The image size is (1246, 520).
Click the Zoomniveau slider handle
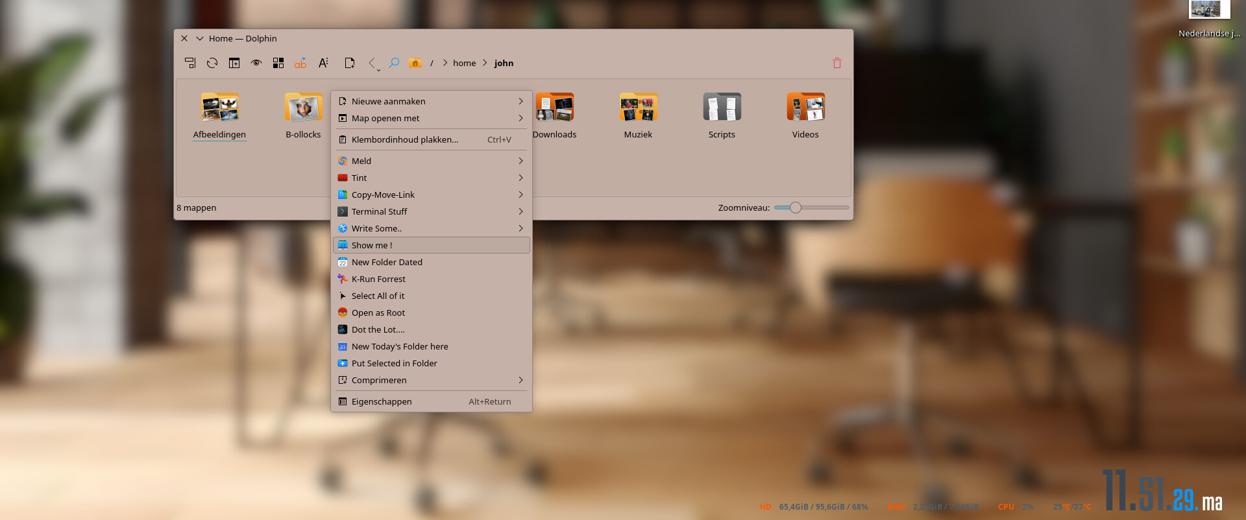coord(796,207)
